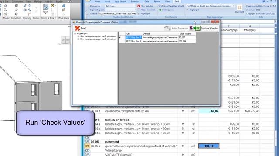Screen dimensions: 279x156
Task: Open Excel help question mark icon
Action: [x=264, y=1]
